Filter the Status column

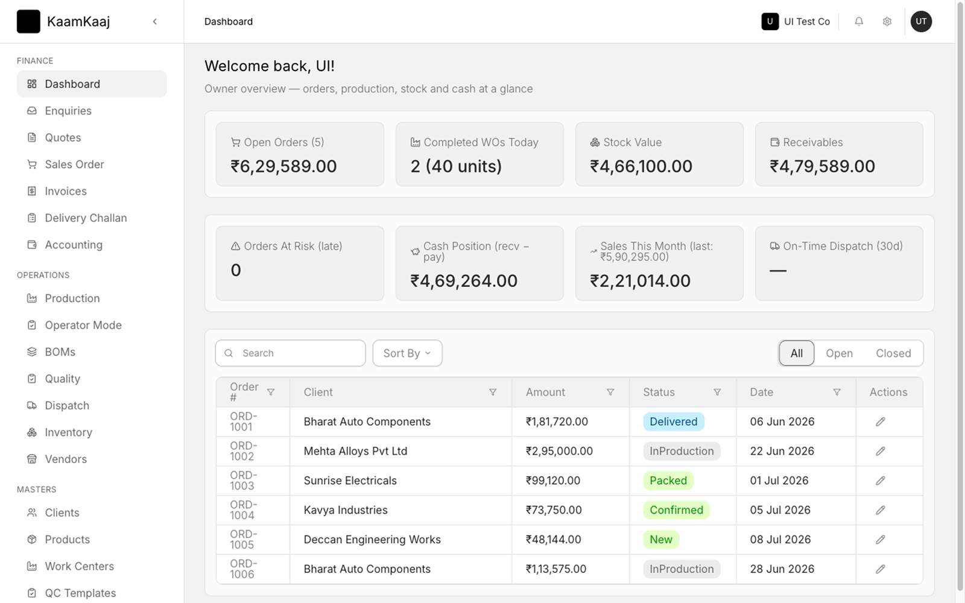pyautogui.click(x=717, y=393)
